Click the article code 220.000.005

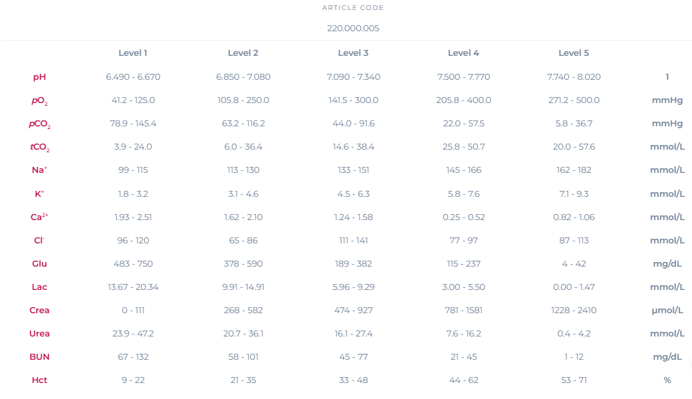coord(353,29)
